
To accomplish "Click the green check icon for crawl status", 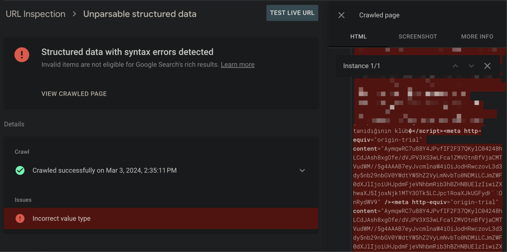I will coord(20,170).
